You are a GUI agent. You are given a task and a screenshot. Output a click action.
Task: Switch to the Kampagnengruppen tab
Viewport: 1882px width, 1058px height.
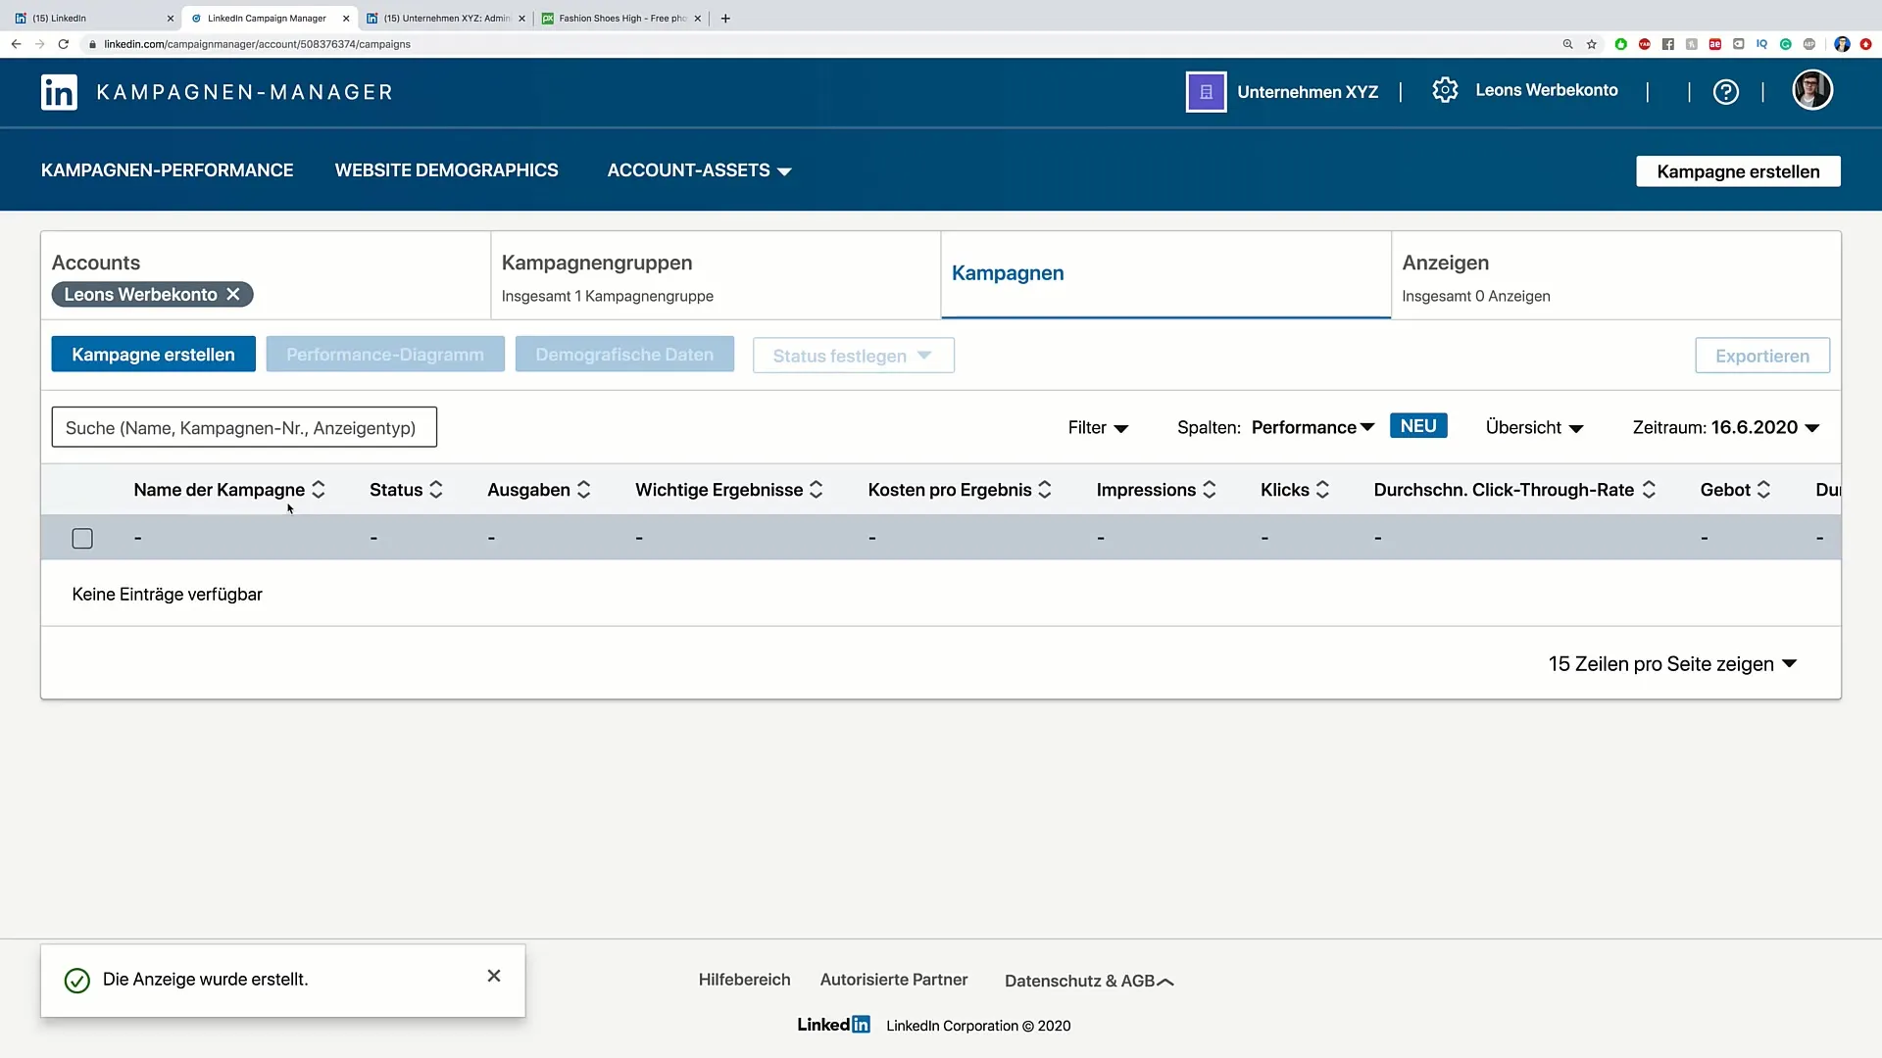[716, 275]
